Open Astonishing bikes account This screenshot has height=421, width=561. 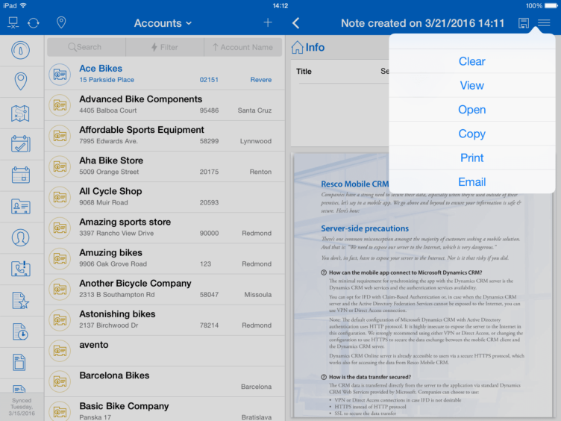pos(165,320)
